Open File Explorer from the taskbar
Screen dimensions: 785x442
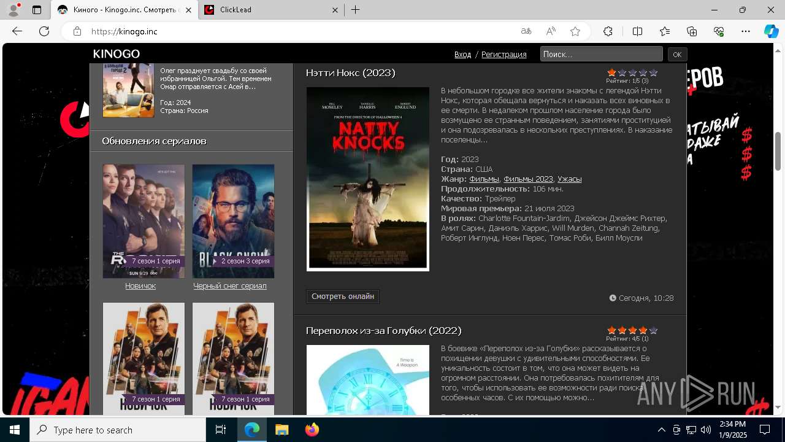(281, 430)
